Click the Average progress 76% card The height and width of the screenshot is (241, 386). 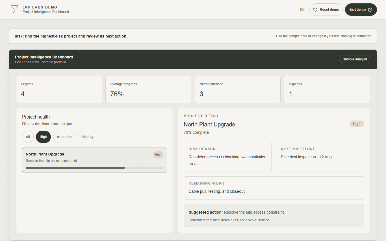[148, 89]
